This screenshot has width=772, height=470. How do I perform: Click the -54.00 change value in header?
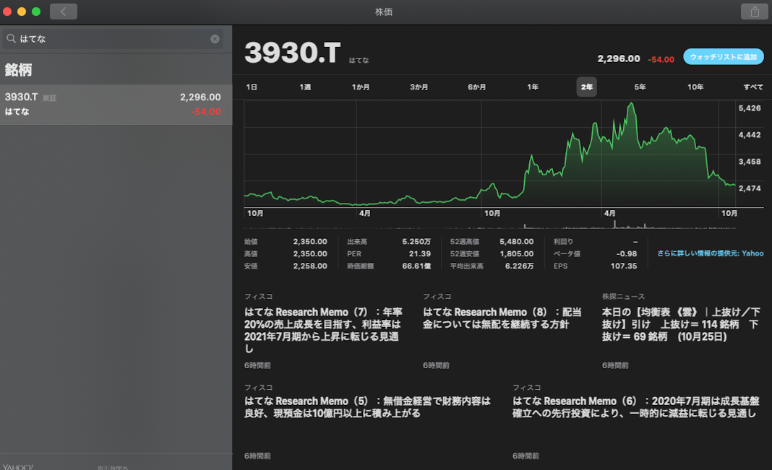(x=661, y=59)
